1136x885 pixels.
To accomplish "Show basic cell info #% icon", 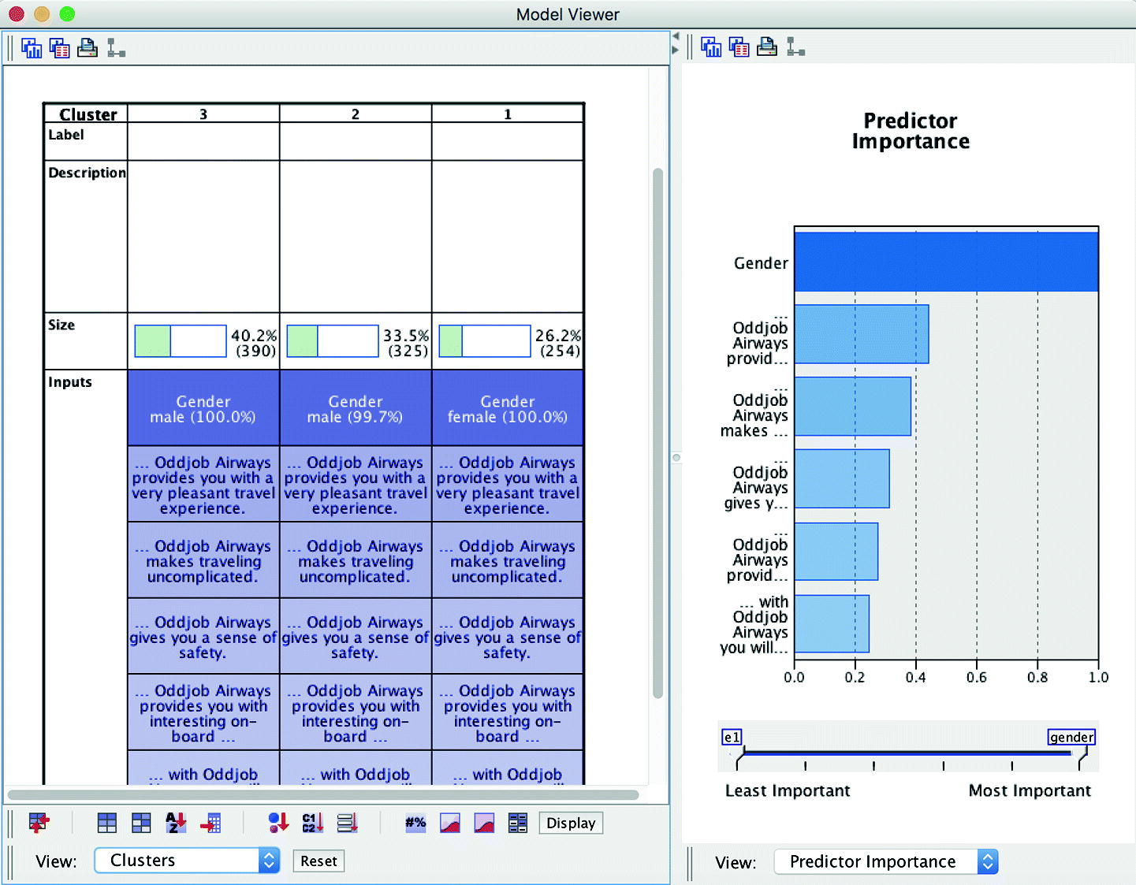I will 415,823.
